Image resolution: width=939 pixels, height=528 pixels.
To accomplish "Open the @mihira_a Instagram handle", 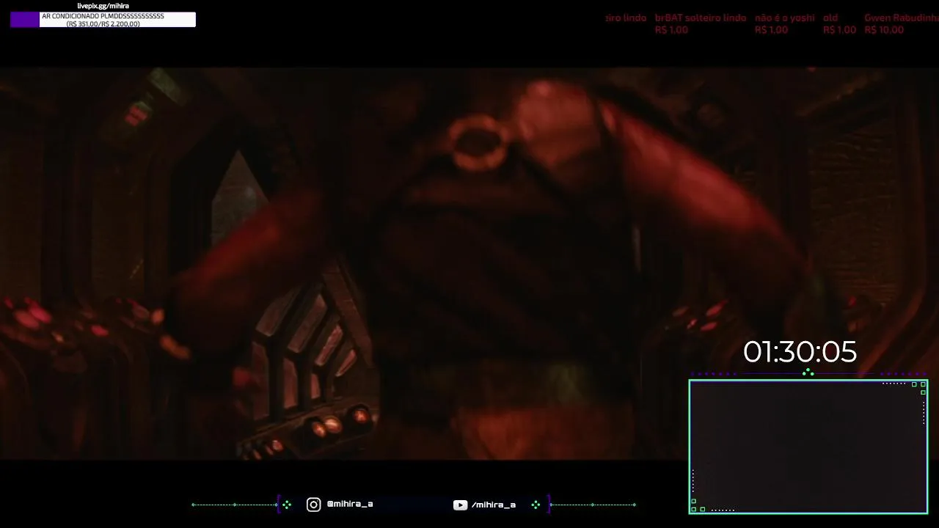I will pyautogui.click(x=350, y=505).
